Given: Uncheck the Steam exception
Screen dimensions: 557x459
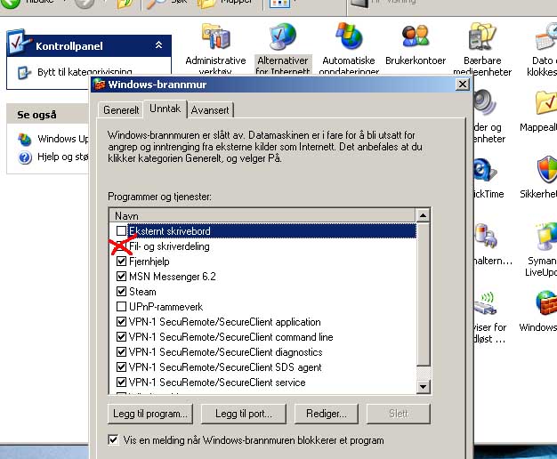Looking at the screenshot, I should pyautogui.click(x=121, y=291).
